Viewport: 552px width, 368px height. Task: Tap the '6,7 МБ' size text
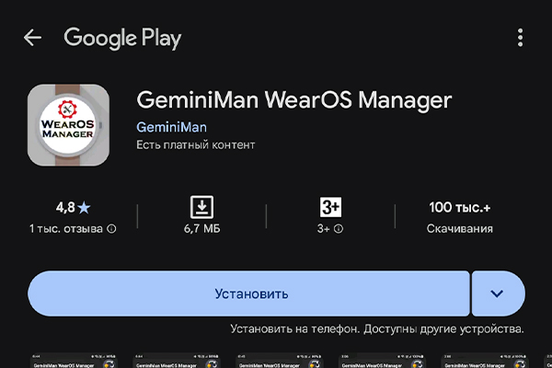click(201, 229)
